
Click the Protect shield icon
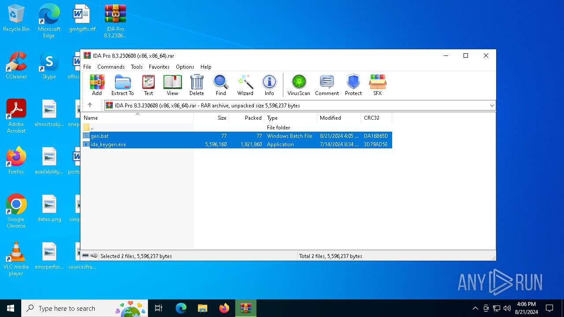pos(353,85)
